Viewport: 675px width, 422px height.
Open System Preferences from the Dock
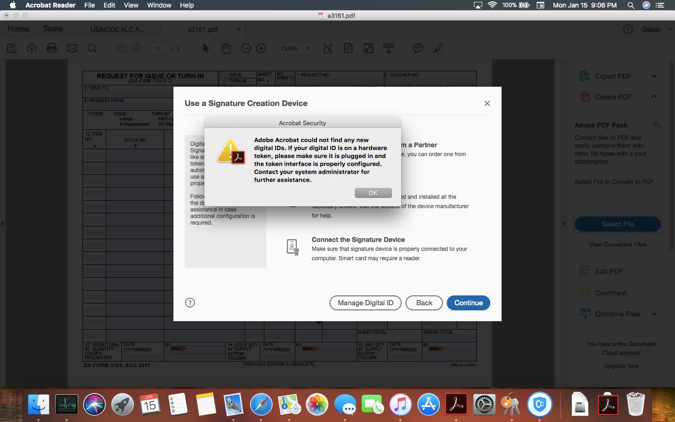coord(484,404)
